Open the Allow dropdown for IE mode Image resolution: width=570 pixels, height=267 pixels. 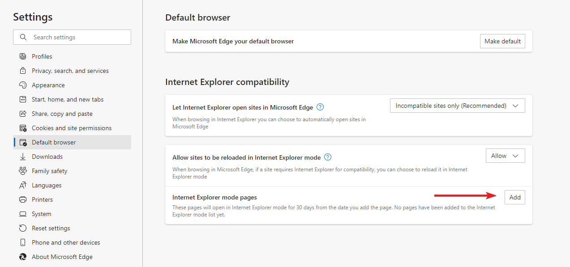tap(505, 156)
